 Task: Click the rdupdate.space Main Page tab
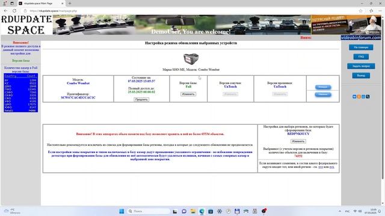coord(41,4)
